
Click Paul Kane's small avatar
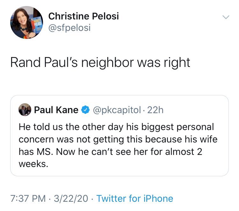25,110
